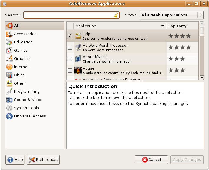The width and height of the screenshot is (209, 170).
Task: Click the Office chart icon
Action: click(9, 75)
